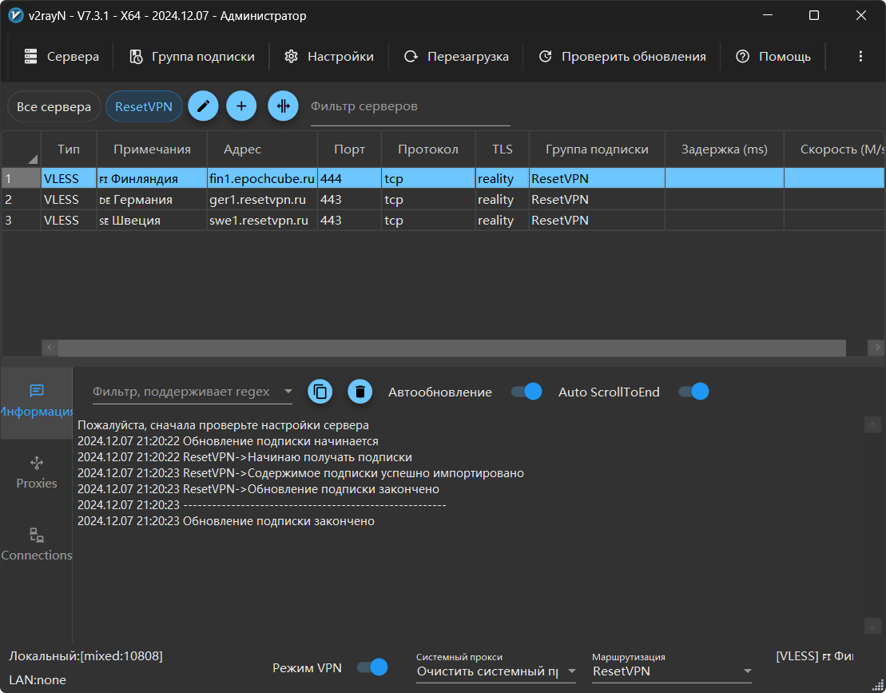
Task: Click the copy log icon
Action: [320, 392]
